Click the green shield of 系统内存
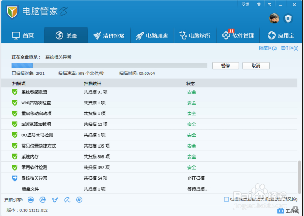 pos(15,157)
